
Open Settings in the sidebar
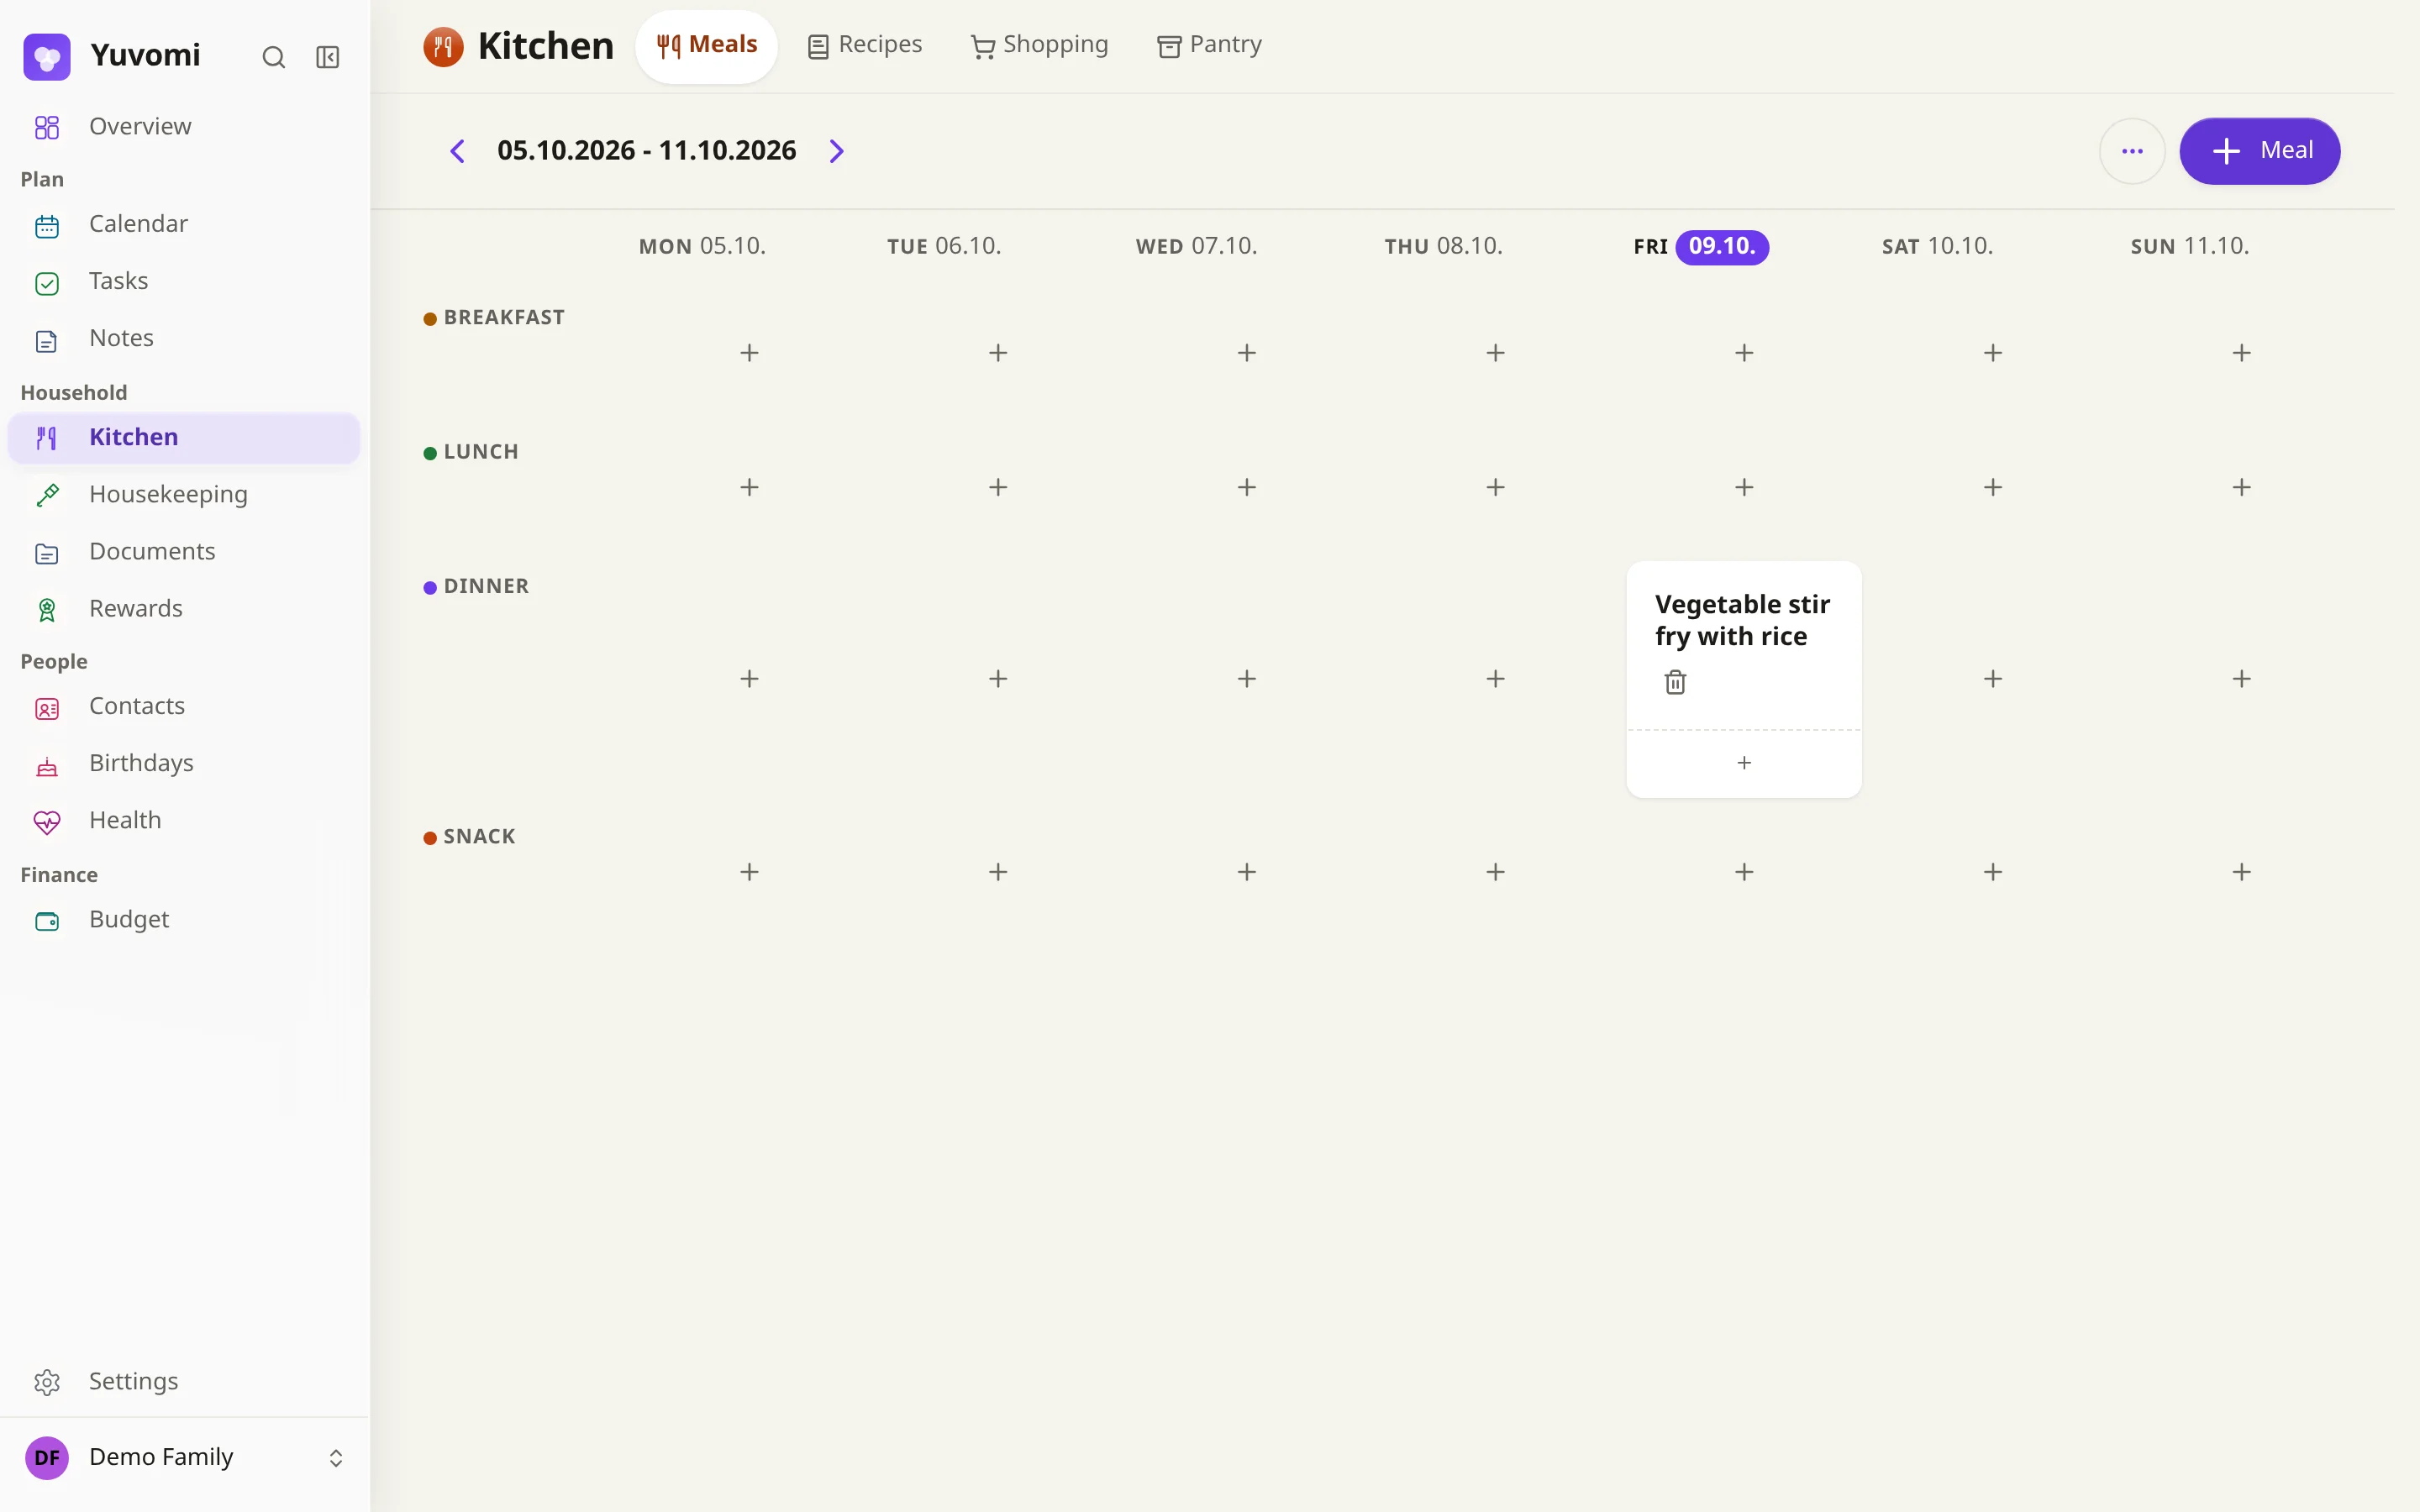(184, 1382)
